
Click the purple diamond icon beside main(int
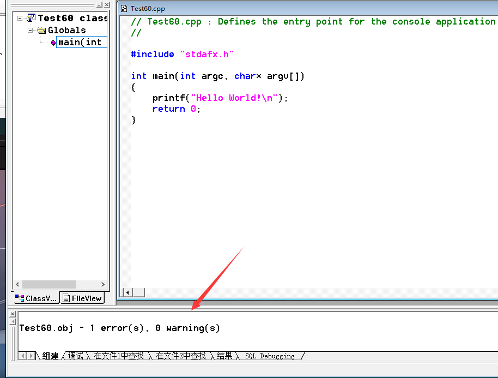pos(53,42)
